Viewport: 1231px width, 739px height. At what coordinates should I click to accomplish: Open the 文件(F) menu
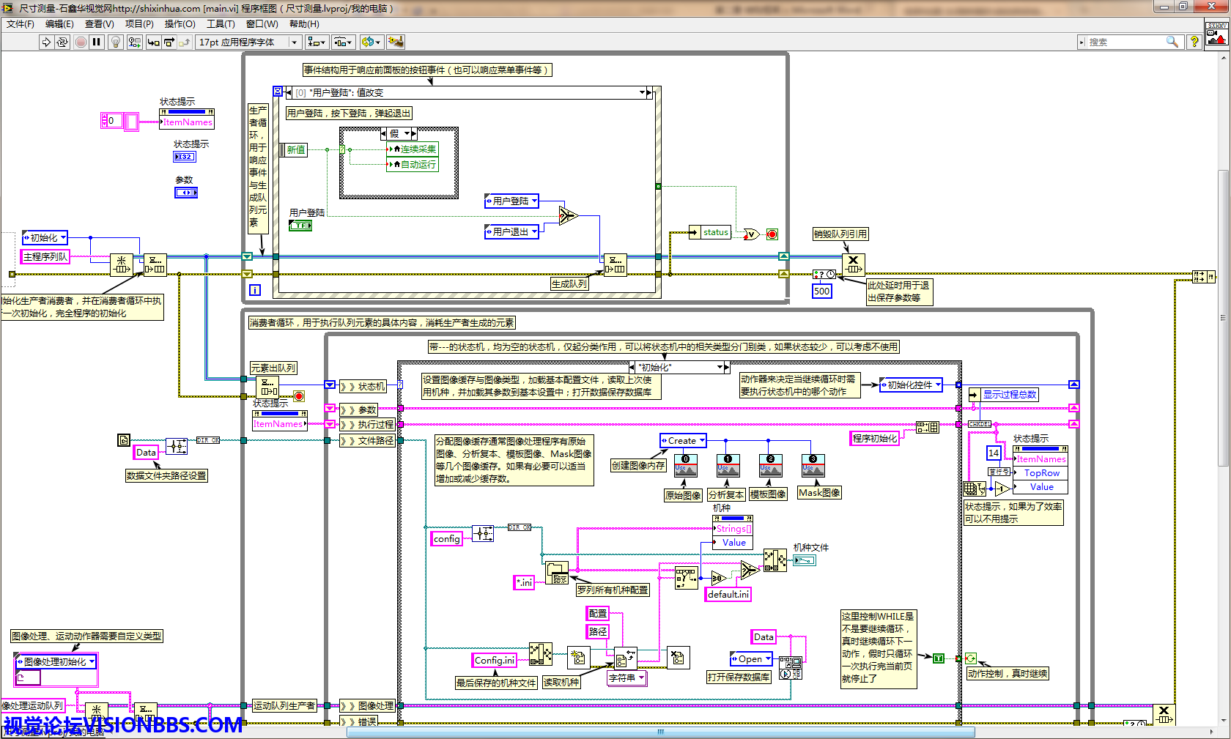[x=20, y=24]
